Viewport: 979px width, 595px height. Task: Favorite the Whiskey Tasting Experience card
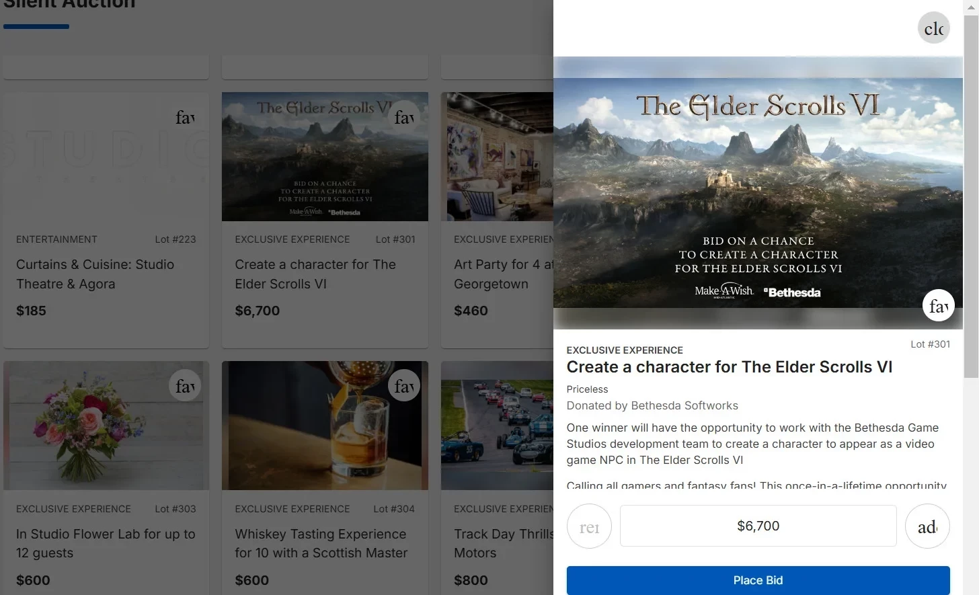point(404,386)
